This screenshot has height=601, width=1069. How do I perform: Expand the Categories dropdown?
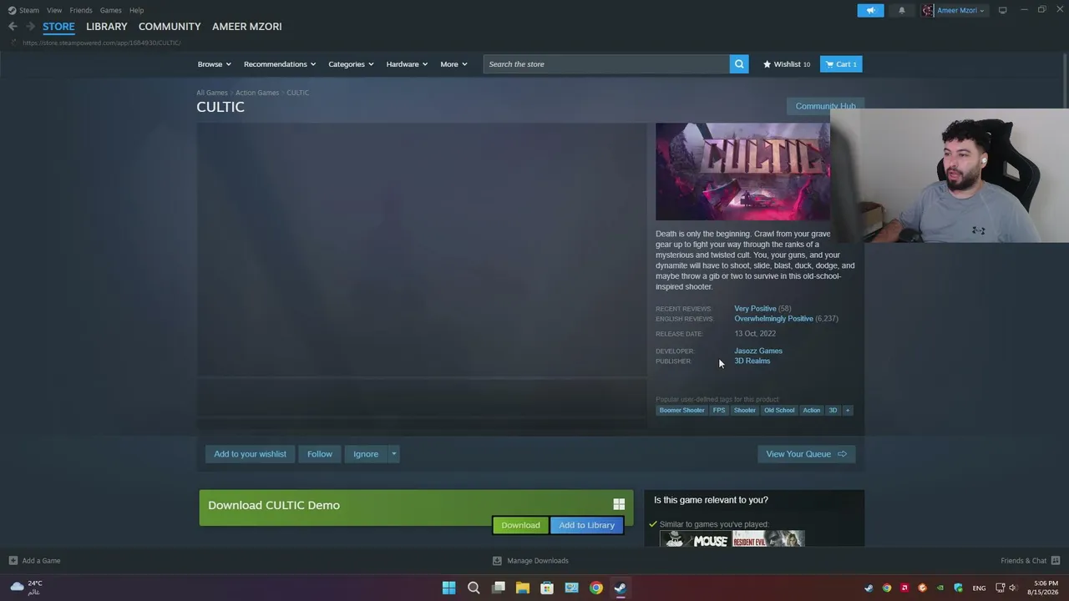[351, 64]
